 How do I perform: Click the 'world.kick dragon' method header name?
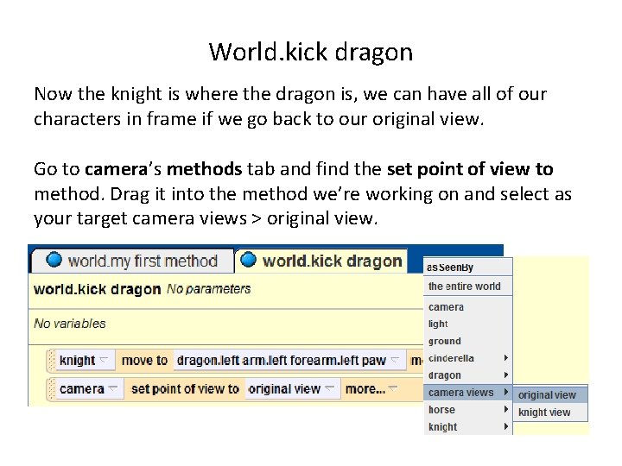click(97, 289)
